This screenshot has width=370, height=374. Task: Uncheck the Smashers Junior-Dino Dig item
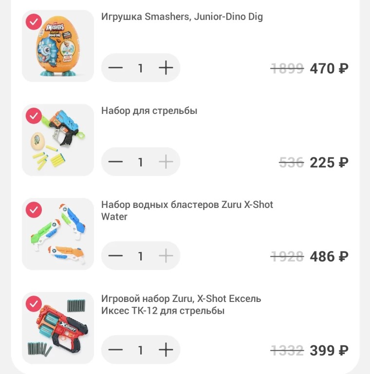(34, 22)
